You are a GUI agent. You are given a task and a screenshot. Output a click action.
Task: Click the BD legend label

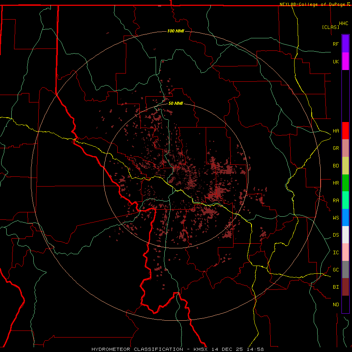pyautogui.click(x=336, y=166)
